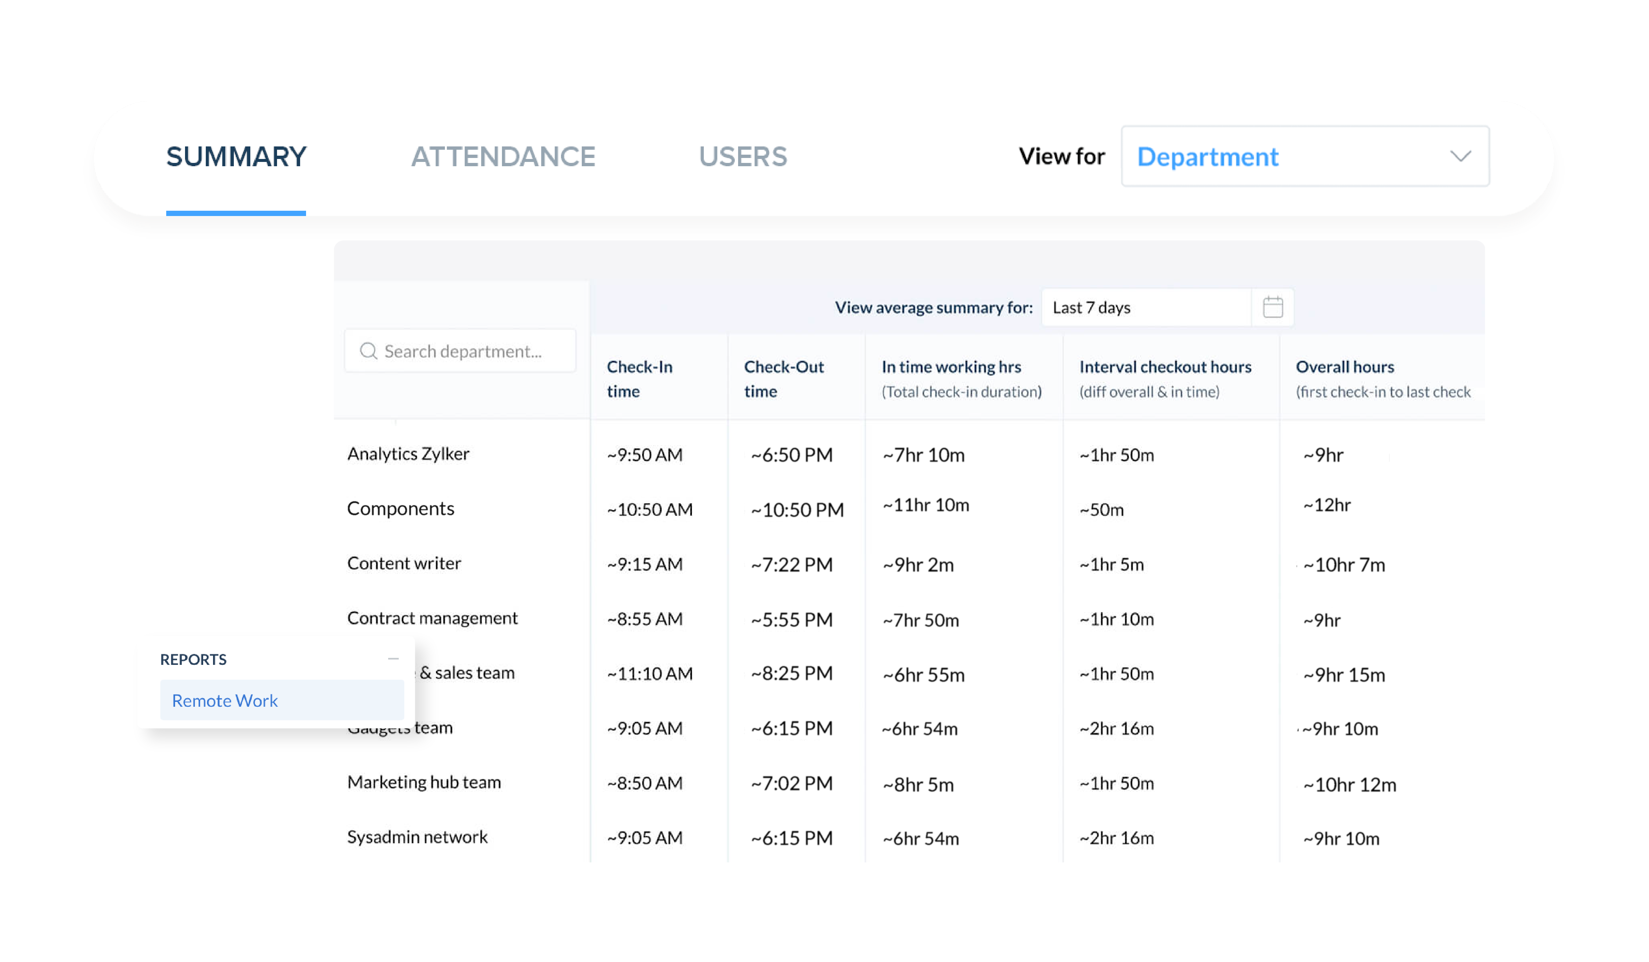
Task: Open the Last 7 days selector
Action: click(x=1145, y=307)
